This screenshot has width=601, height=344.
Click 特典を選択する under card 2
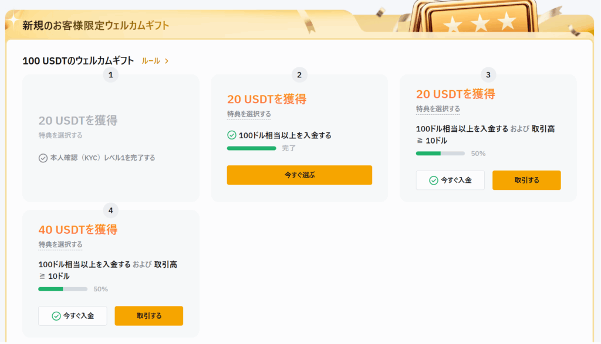click(x=249, y=114)
